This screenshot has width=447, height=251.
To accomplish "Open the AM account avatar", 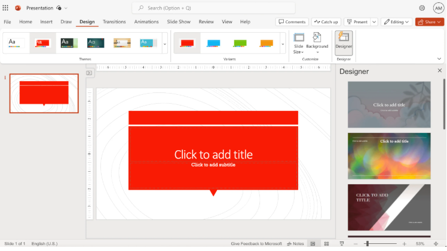I will (x=438, y=8).
